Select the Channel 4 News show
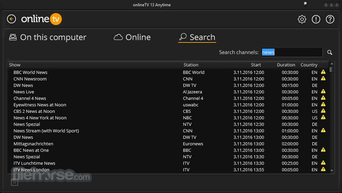Image resolution: width=342 pixels, height=193 pixels. [30, 98]
